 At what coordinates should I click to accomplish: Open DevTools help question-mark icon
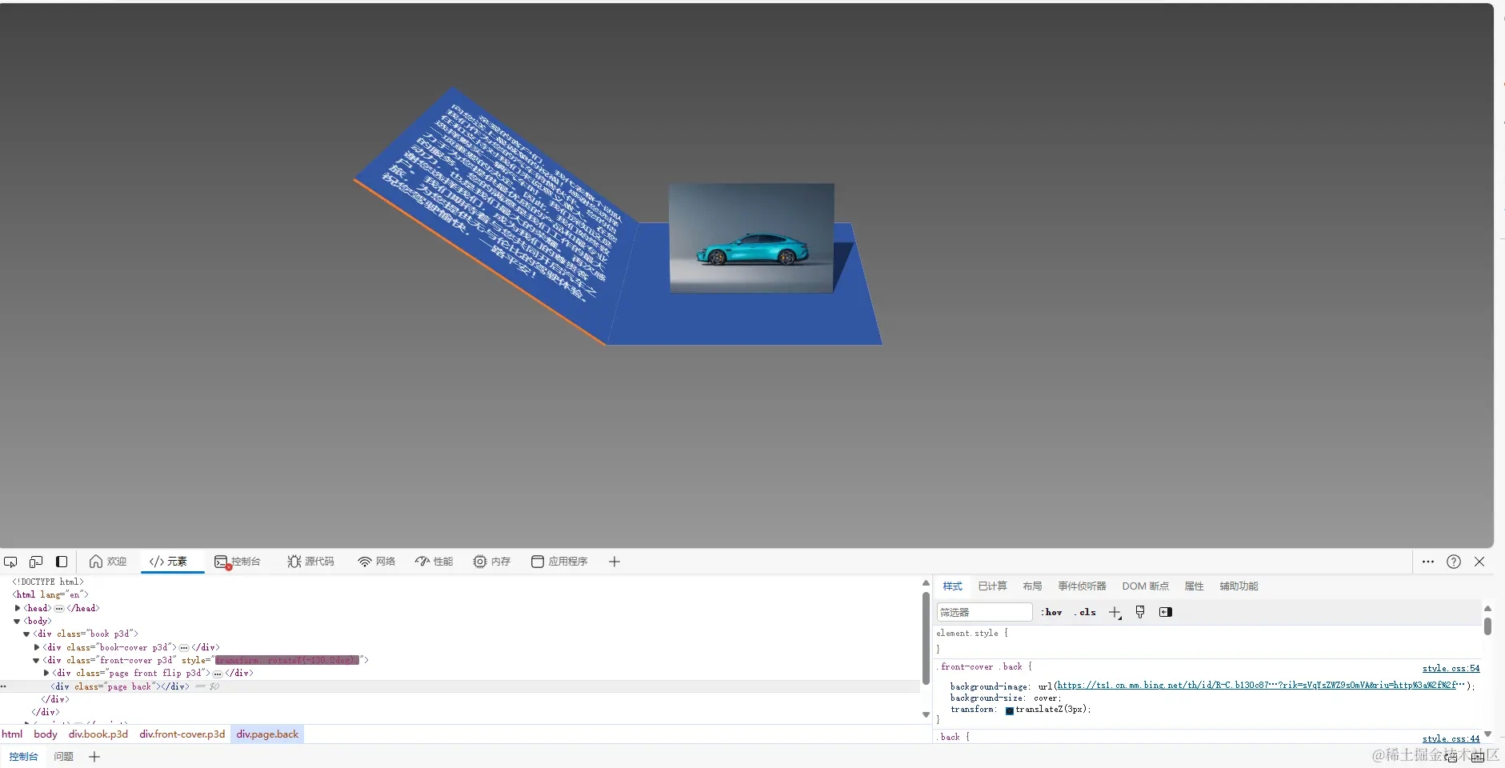[x=1454, y=562]
